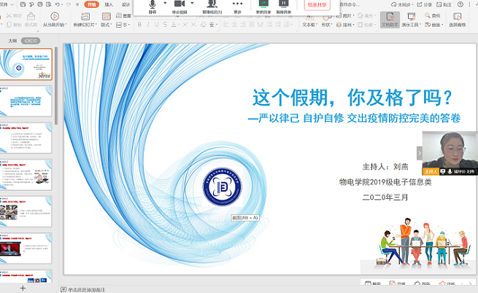The width and height of the screenshot is (478, 293).
Task: Open manage members in meeting toolbar
Action: pos(212,7)
